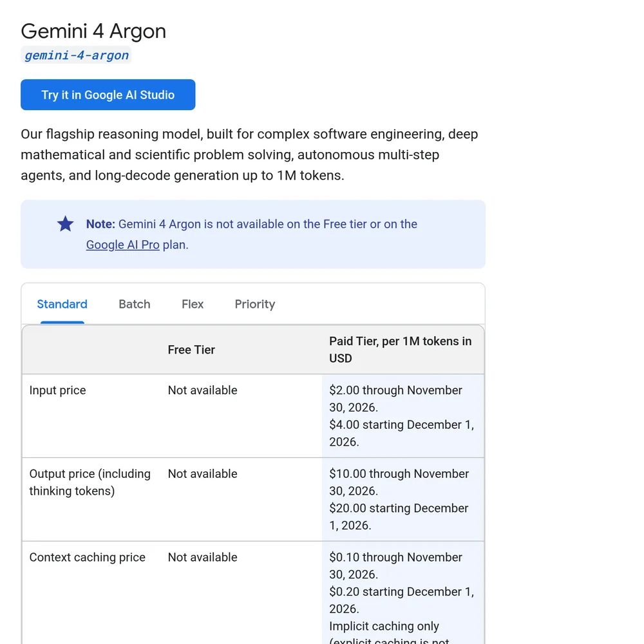Click the $4.00 starting December 1 text
Screen dimensions: 644x644
pos(402,433)
